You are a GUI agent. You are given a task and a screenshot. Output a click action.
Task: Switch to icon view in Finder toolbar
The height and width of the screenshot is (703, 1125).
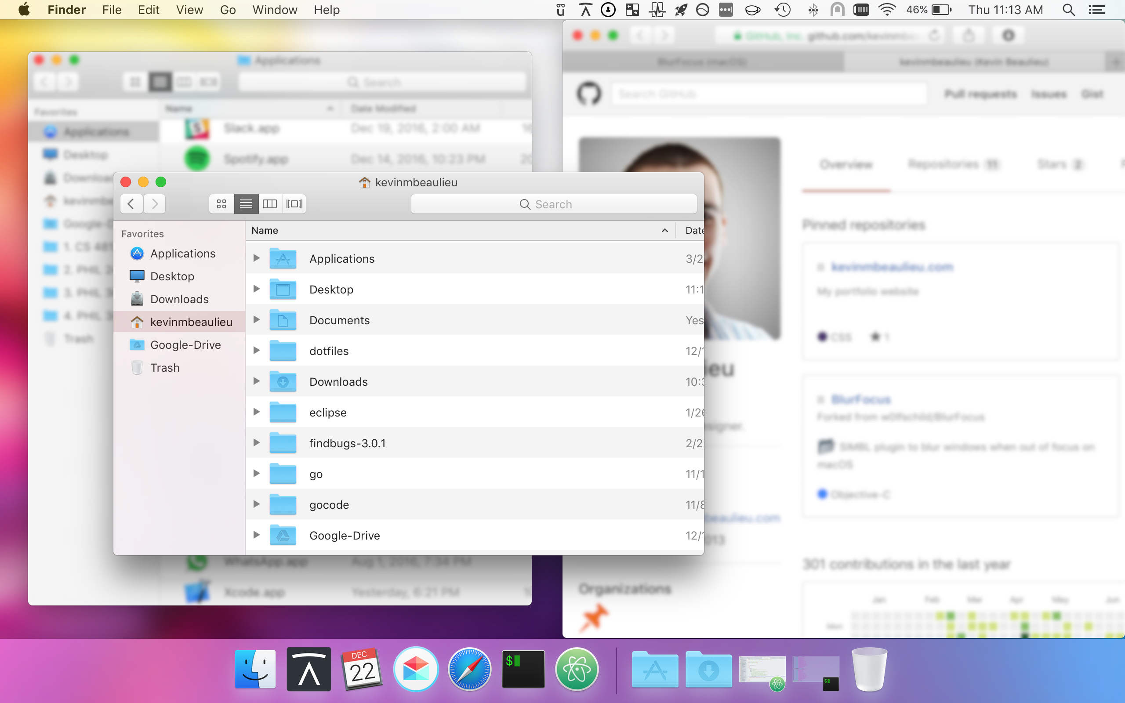pyautogui.click(x=221, y=204)
